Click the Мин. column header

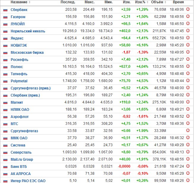pos(108,2)
